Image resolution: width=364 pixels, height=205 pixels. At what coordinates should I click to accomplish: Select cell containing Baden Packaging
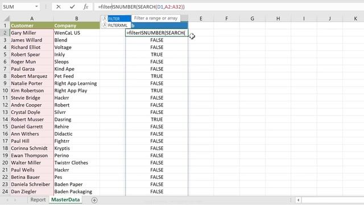pos(77,191)
